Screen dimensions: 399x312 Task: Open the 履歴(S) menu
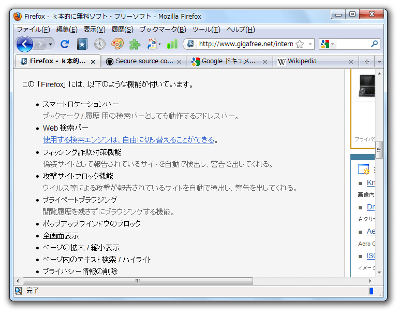pos(122,30)
